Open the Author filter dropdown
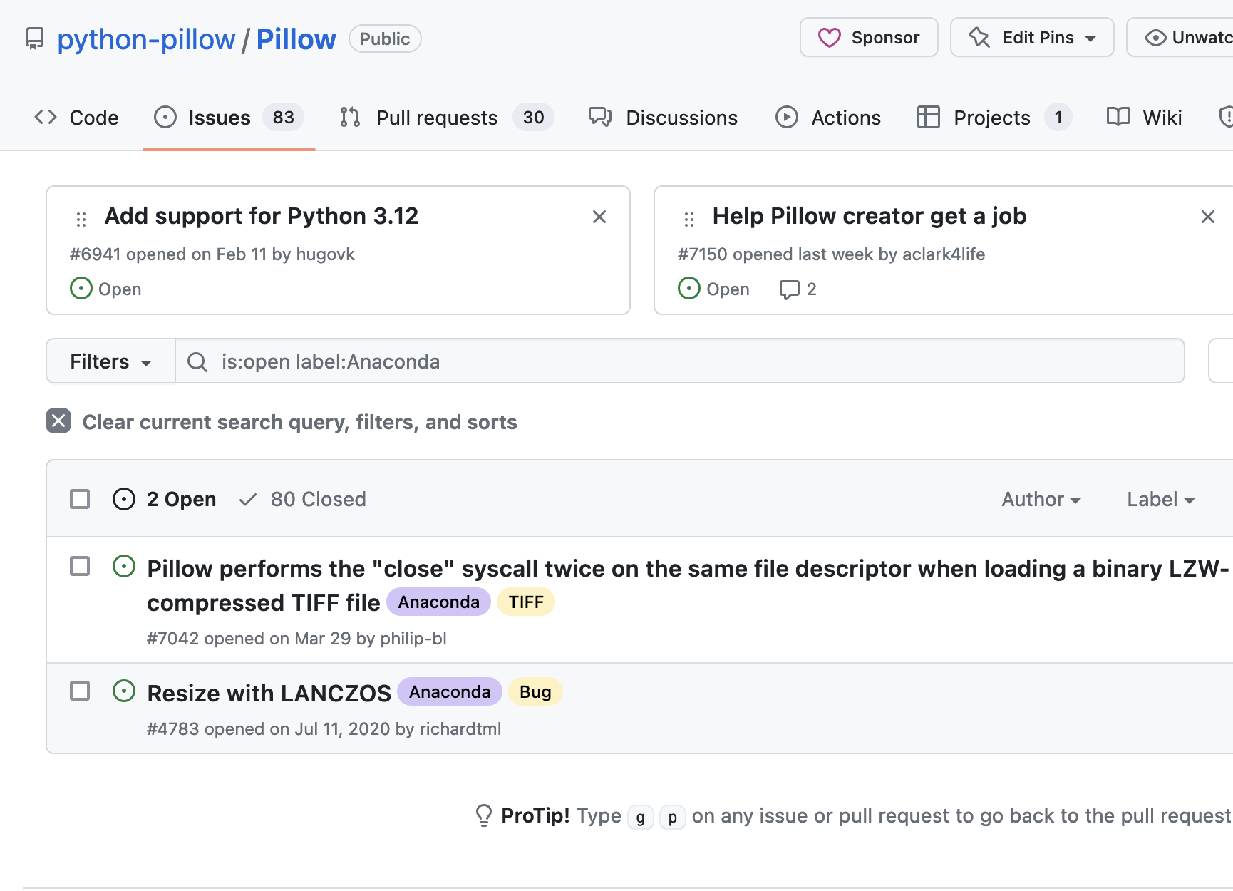 pos(1041,499)
